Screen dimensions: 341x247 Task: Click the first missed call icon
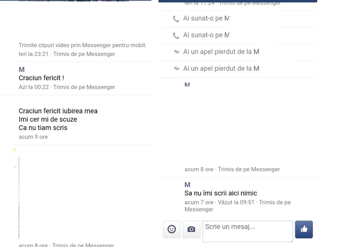point(176,52)
